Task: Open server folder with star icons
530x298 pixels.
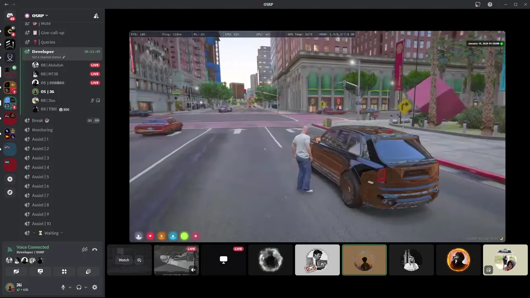Action: pos(10,87)
